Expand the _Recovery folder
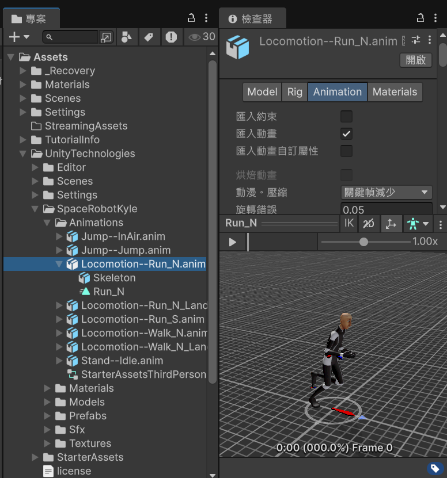Screen dimensions: 447x478 23,71
